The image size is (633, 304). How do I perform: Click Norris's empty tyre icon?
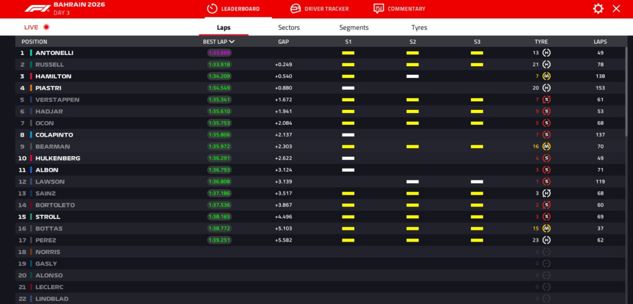click(x=546, y=252)
